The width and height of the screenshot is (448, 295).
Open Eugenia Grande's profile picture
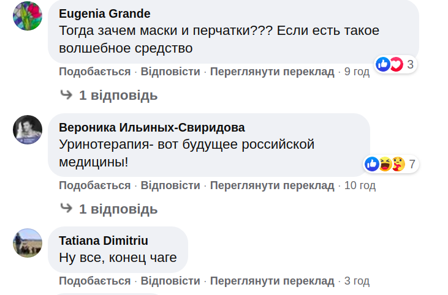pyautogui.click(x=28, y=15)
